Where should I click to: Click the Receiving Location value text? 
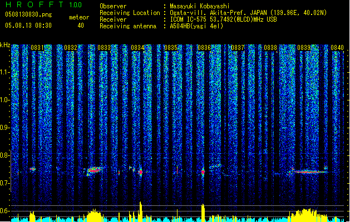(248, 13)
